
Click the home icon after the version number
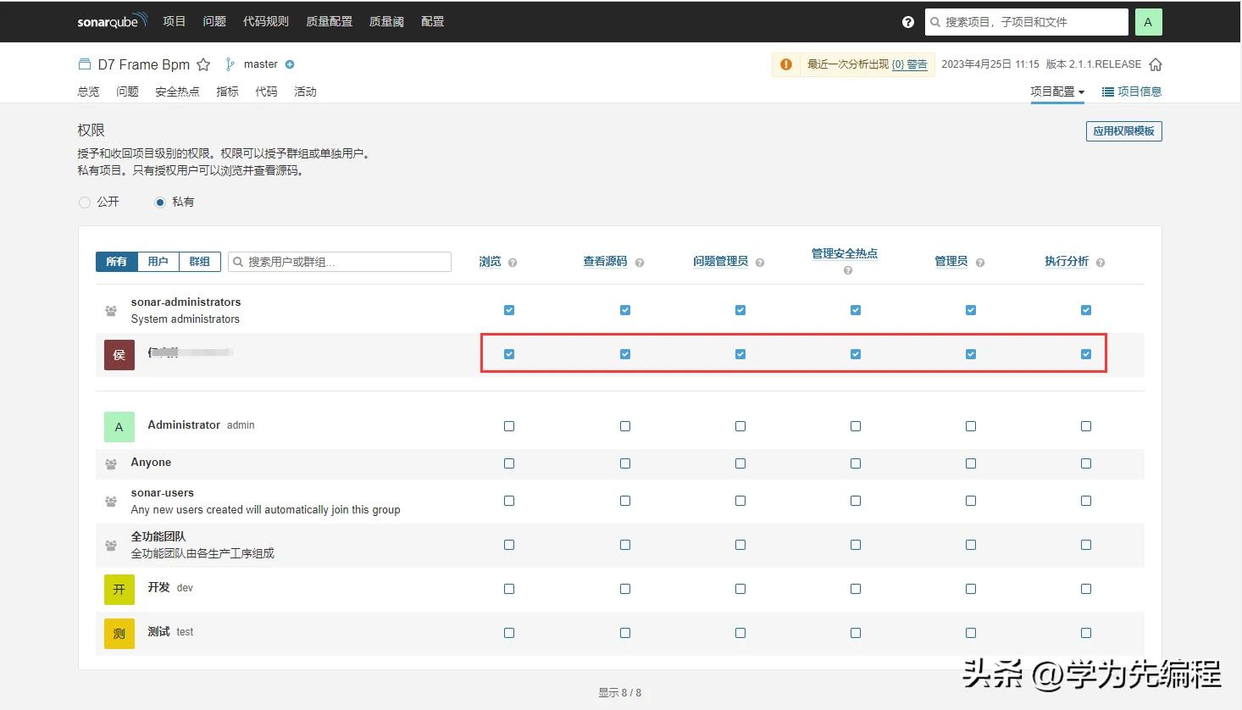pyautogui.click(x=1156, y=64)
